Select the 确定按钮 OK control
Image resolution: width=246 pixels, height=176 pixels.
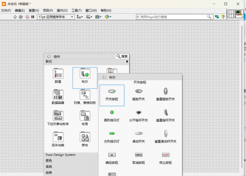point(112,158)
